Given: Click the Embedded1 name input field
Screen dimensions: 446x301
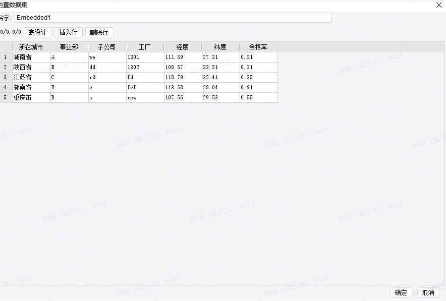Looking at the screenshot, I should coord(173,18).
